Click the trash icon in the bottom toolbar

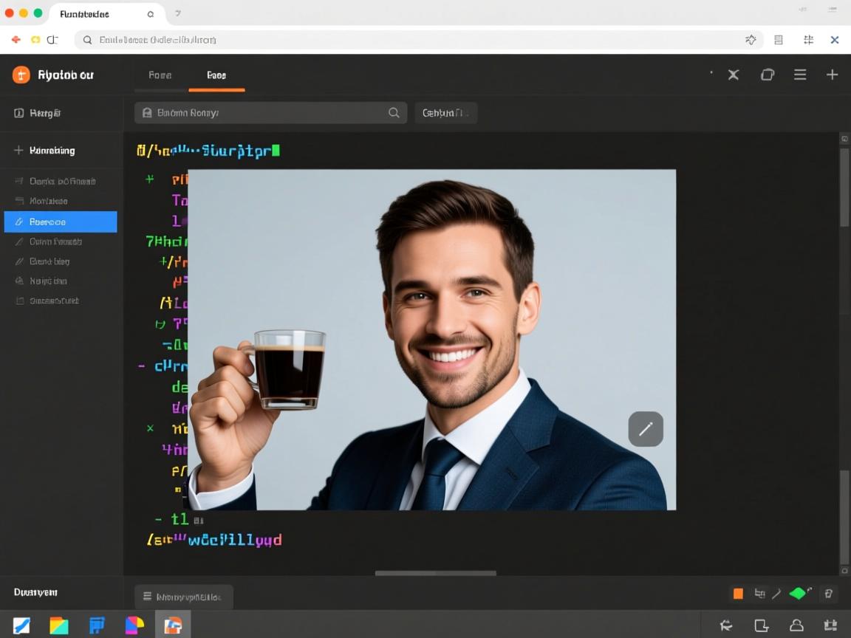pyautogui.click(x=829, y=593)
